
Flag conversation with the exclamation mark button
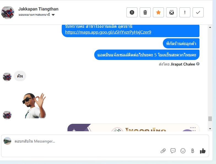[185, 12]
